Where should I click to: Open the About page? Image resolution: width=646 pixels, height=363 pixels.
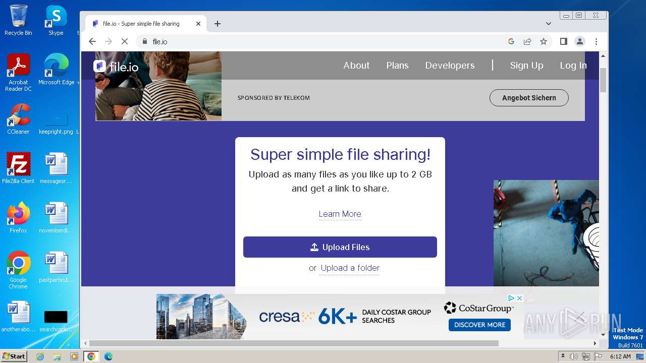coord(356,66)
